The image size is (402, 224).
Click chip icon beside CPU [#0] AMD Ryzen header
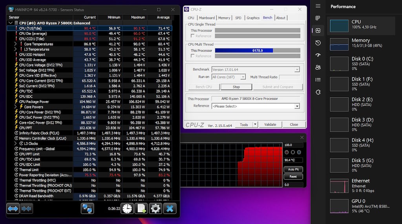pos(16,23)
